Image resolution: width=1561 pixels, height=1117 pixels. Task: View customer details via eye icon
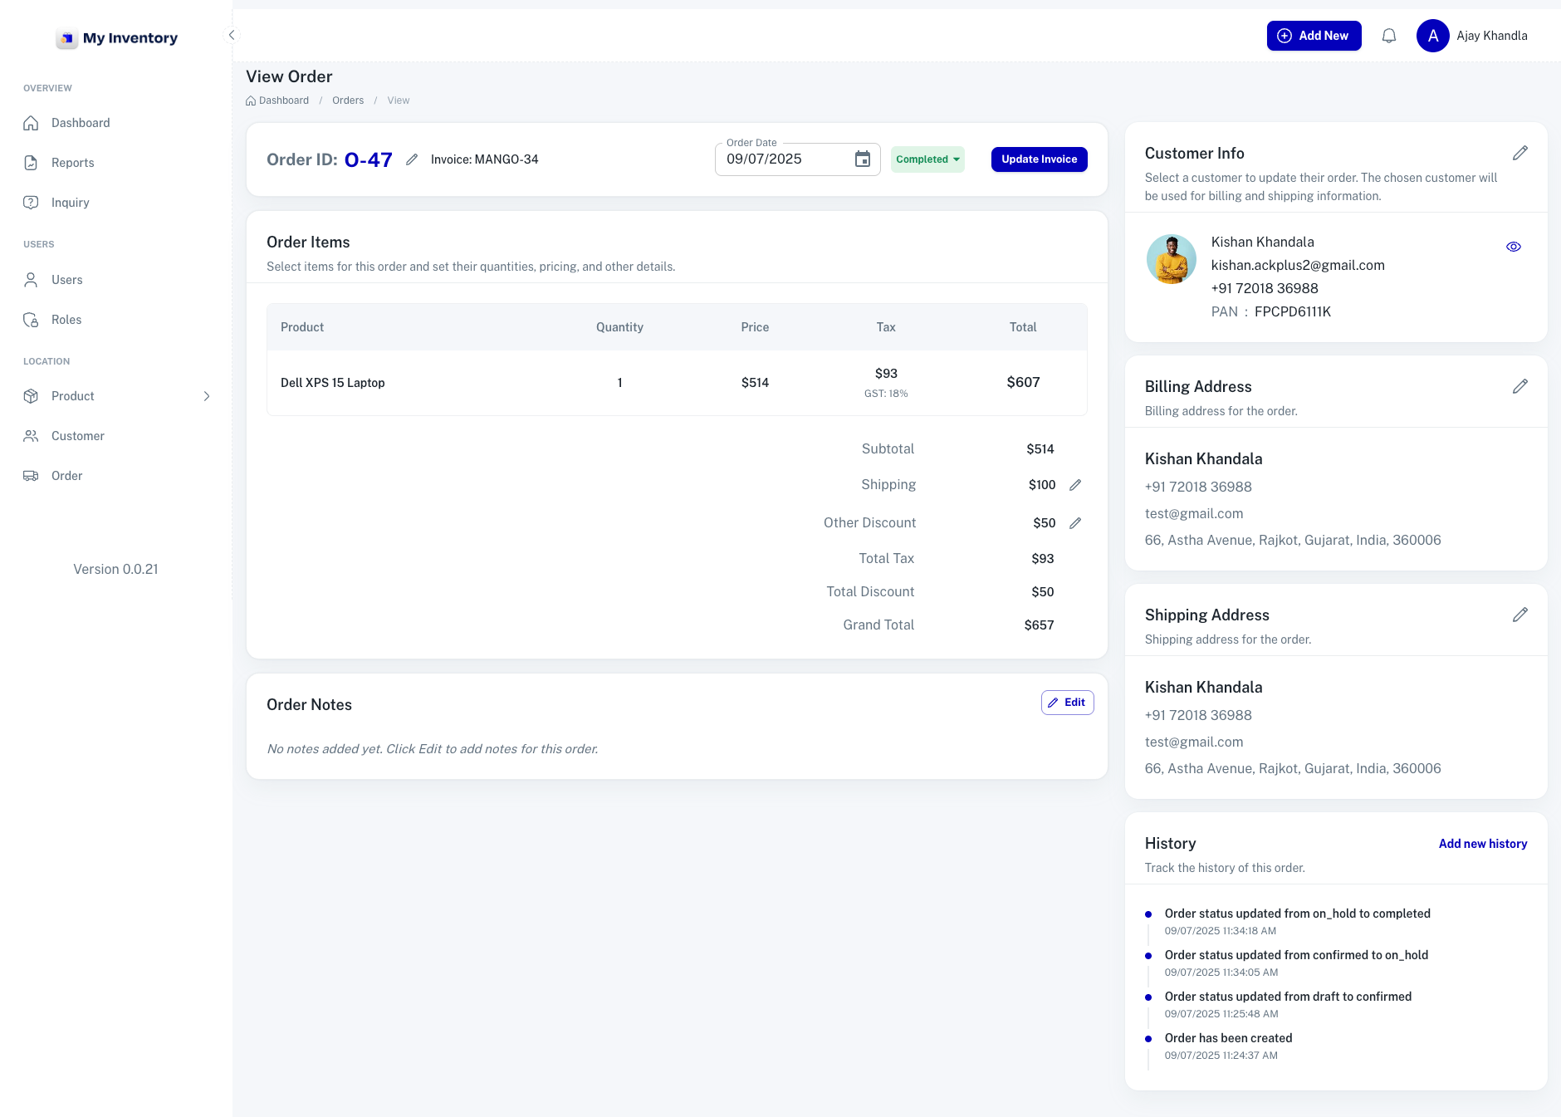pos(1514,247)
